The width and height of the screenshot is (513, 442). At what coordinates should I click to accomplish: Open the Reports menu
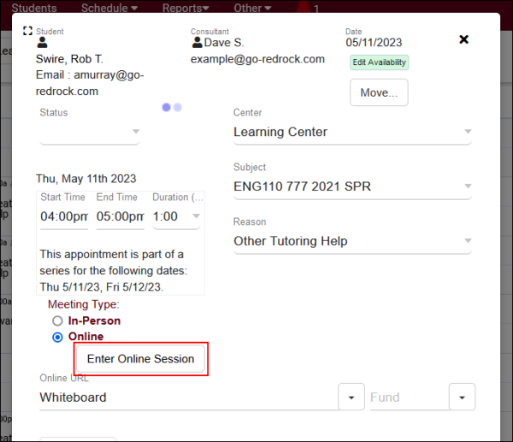point(185,9)
